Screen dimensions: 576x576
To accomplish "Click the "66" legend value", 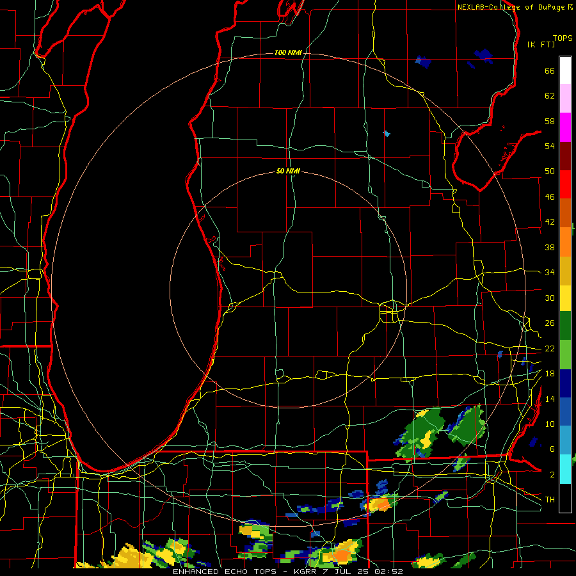I will click(550, 71).
